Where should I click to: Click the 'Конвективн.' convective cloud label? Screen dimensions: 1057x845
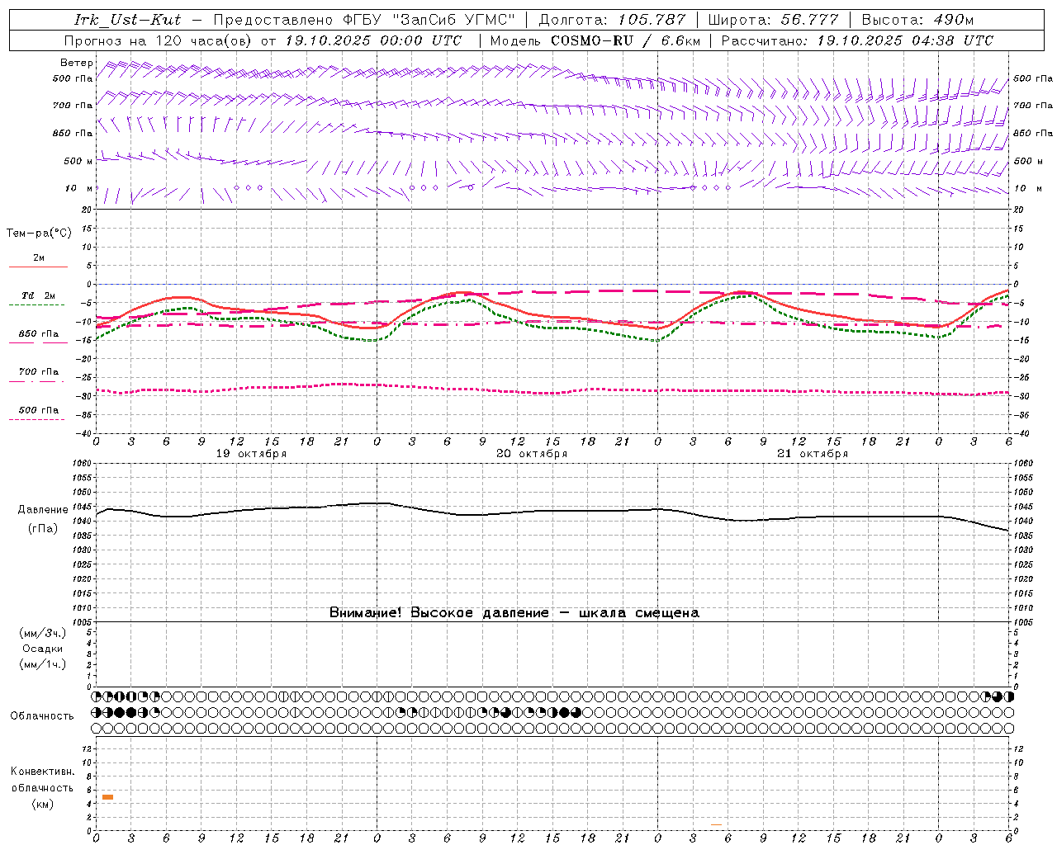[43, 772]
